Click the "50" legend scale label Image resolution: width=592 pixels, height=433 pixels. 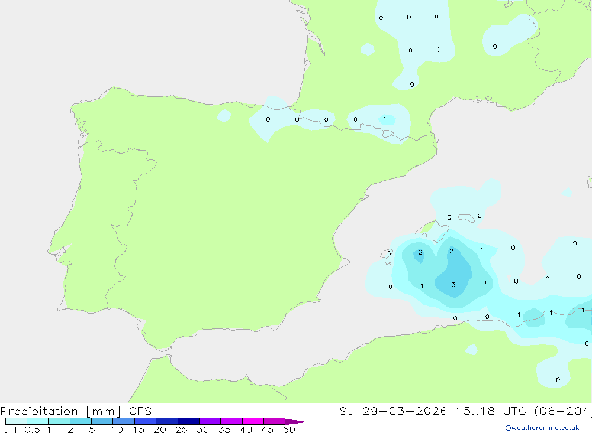click(x=289, y=429)
